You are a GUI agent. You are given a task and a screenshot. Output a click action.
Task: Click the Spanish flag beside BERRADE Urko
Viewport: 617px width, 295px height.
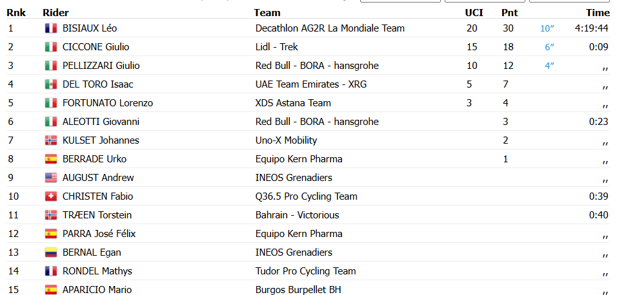point(50,159)
